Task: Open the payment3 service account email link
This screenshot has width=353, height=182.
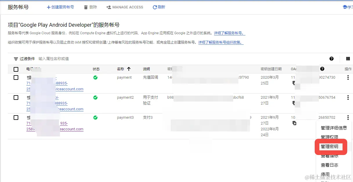Action: pyautogui.click(x=55, y=123)
